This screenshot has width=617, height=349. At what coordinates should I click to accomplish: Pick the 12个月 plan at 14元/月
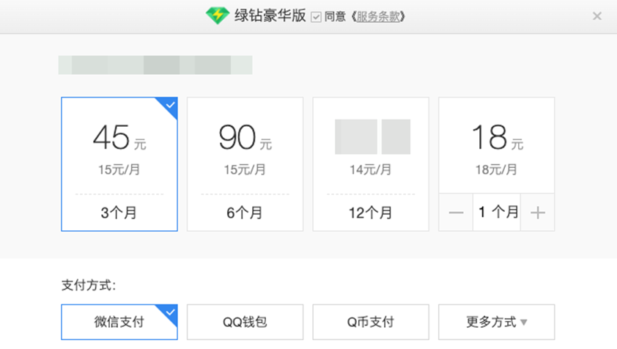(x=371, y=164)
